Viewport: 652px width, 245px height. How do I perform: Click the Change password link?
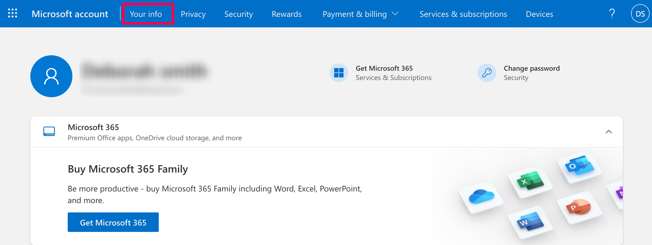[x=531, y=68]
